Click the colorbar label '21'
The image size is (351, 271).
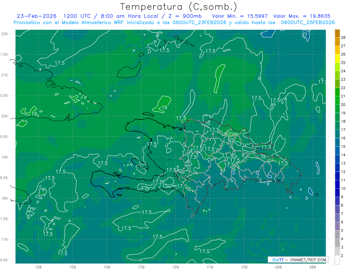pos(343,96)
